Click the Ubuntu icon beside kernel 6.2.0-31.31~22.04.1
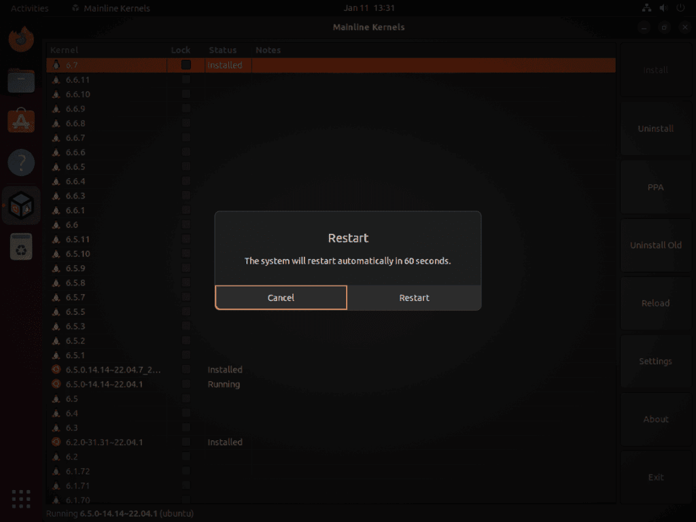 (x=56, y=442)
